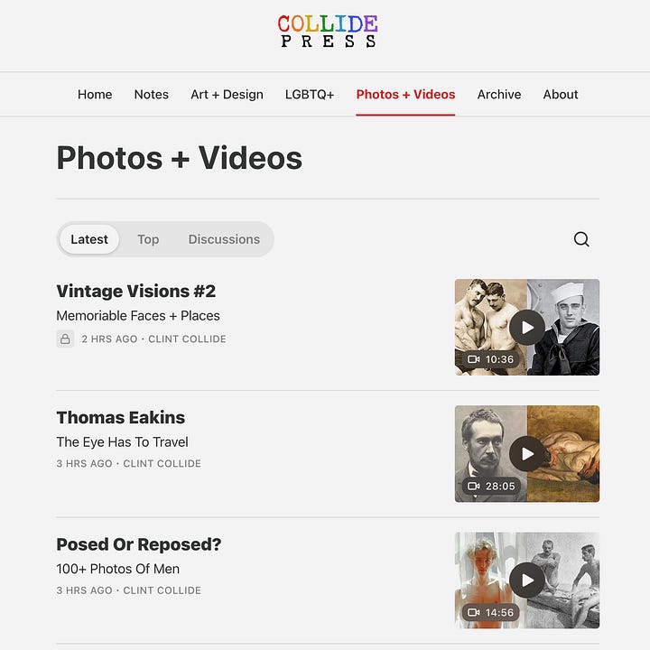Click the 2 HRS AGO · CLINT COLLIDE byline

pyautogui.click(x=153, y=339)
